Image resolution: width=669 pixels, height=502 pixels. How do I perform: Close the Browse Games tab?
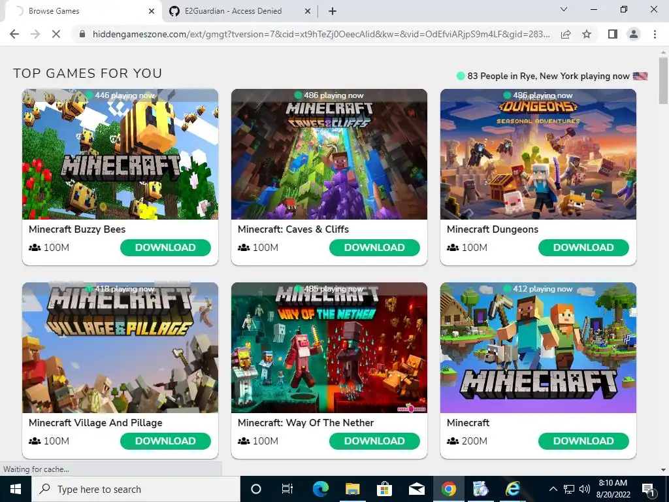(152, 11)
